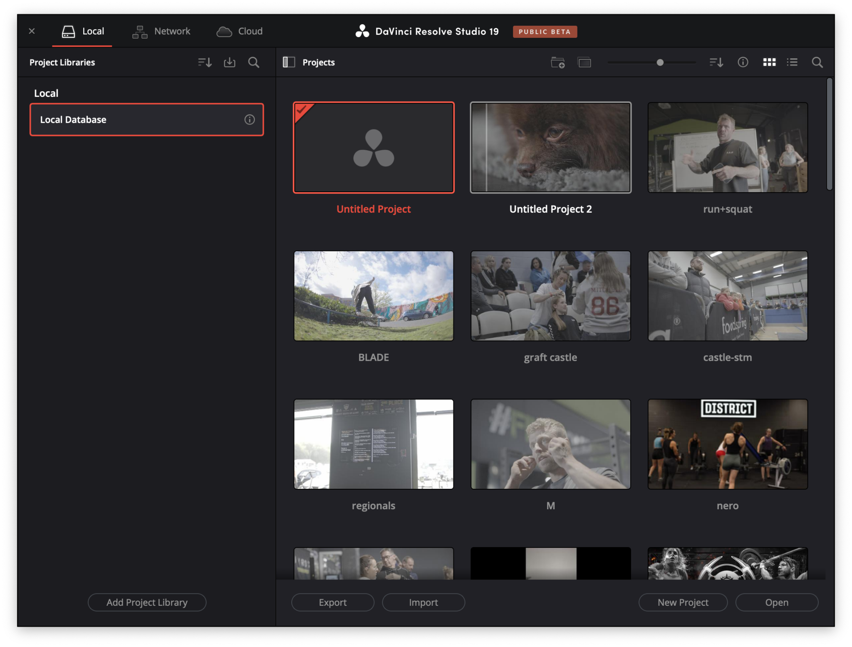The height and width of the screenshot is (647, 852).
Task: Click the 'Untitled Project 2' label
Action: pyautogui.click(x=550, y=209)
